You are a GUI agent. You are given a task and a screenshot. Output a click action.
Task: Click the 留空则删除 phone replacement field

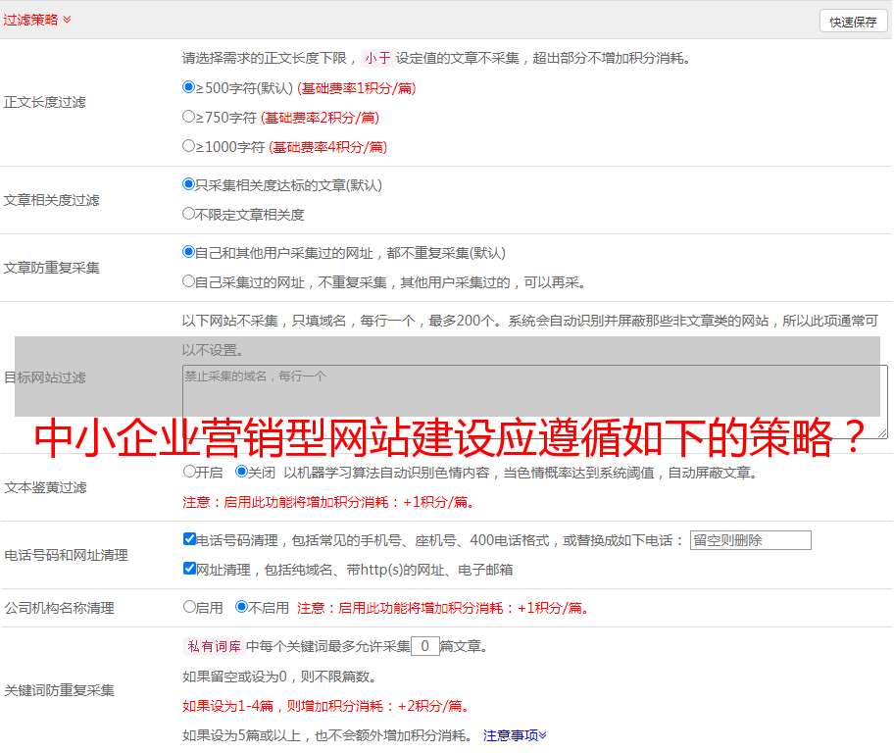750,540
